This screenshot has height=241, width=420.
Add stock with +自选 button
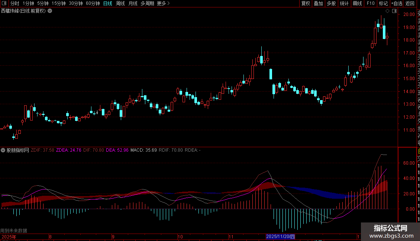coord(396,3)
